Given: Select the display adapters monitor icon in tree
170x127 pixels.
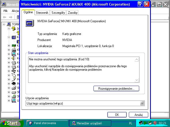Looking at the screenshot, I should (x=14, y=37).
